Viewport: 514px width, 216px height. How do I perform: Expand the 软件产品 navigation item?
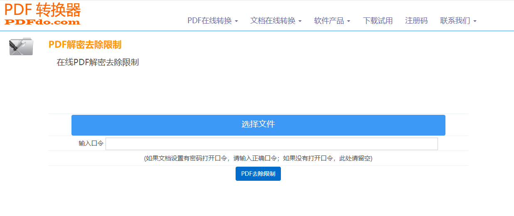pos(329,21)
